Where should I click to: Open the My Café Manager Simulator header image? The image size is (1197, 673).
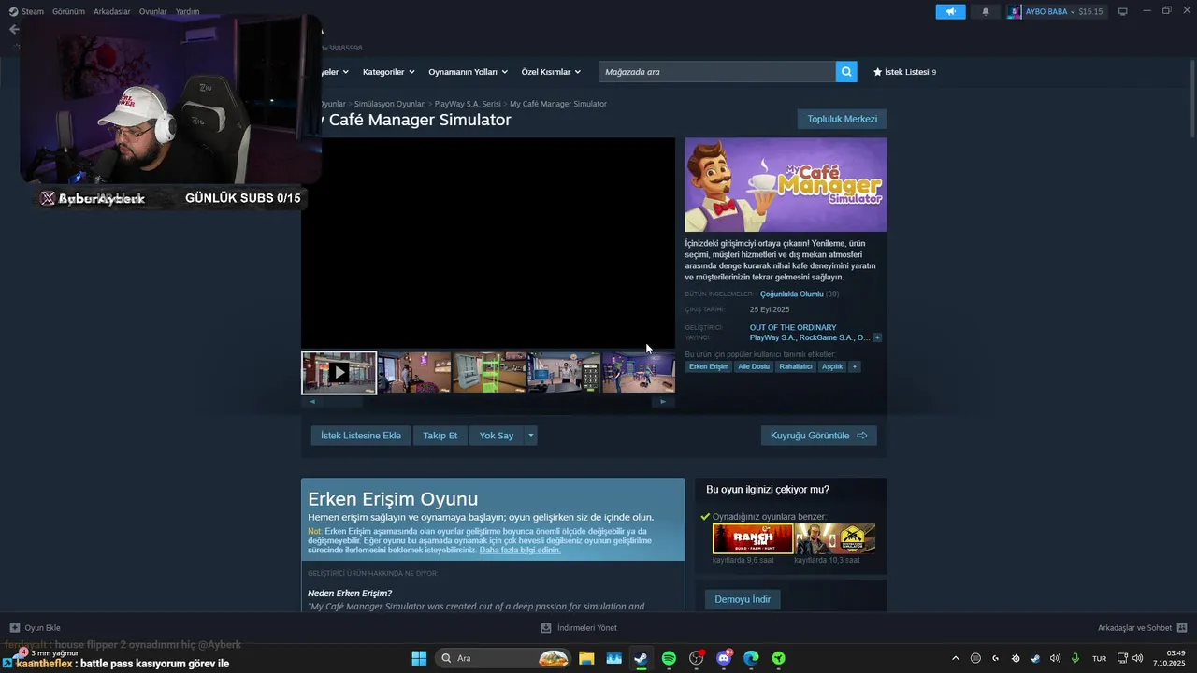pyautogui.click(x=786, y=185)
